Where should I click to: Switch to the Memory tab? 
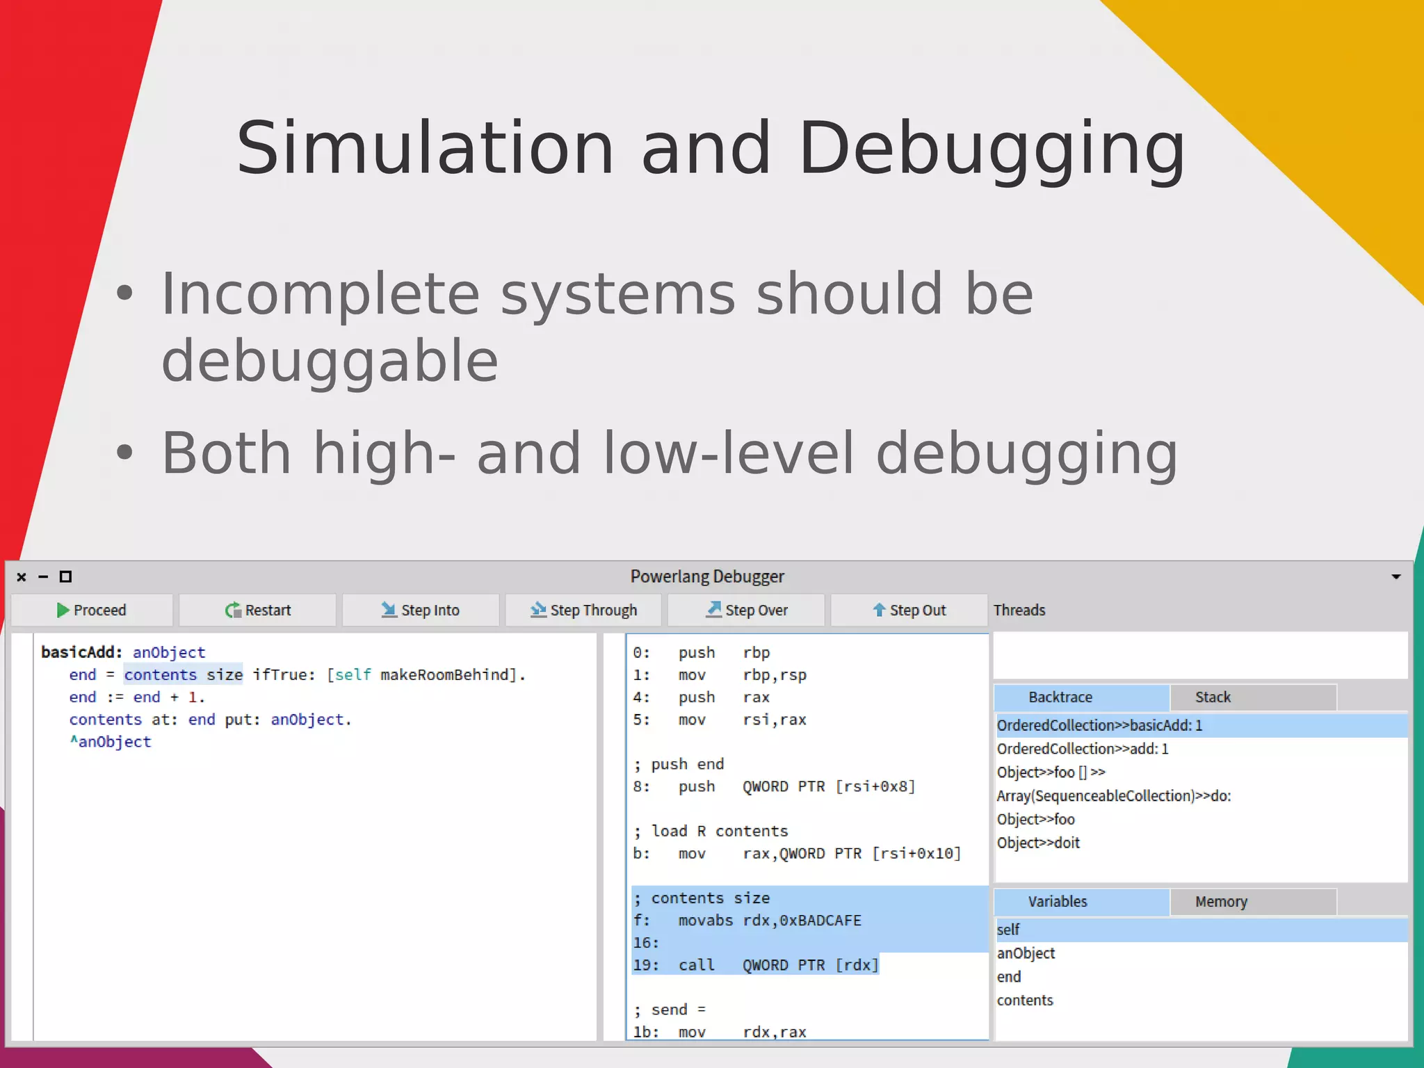pyautogui.click(x=1253, y=902)
